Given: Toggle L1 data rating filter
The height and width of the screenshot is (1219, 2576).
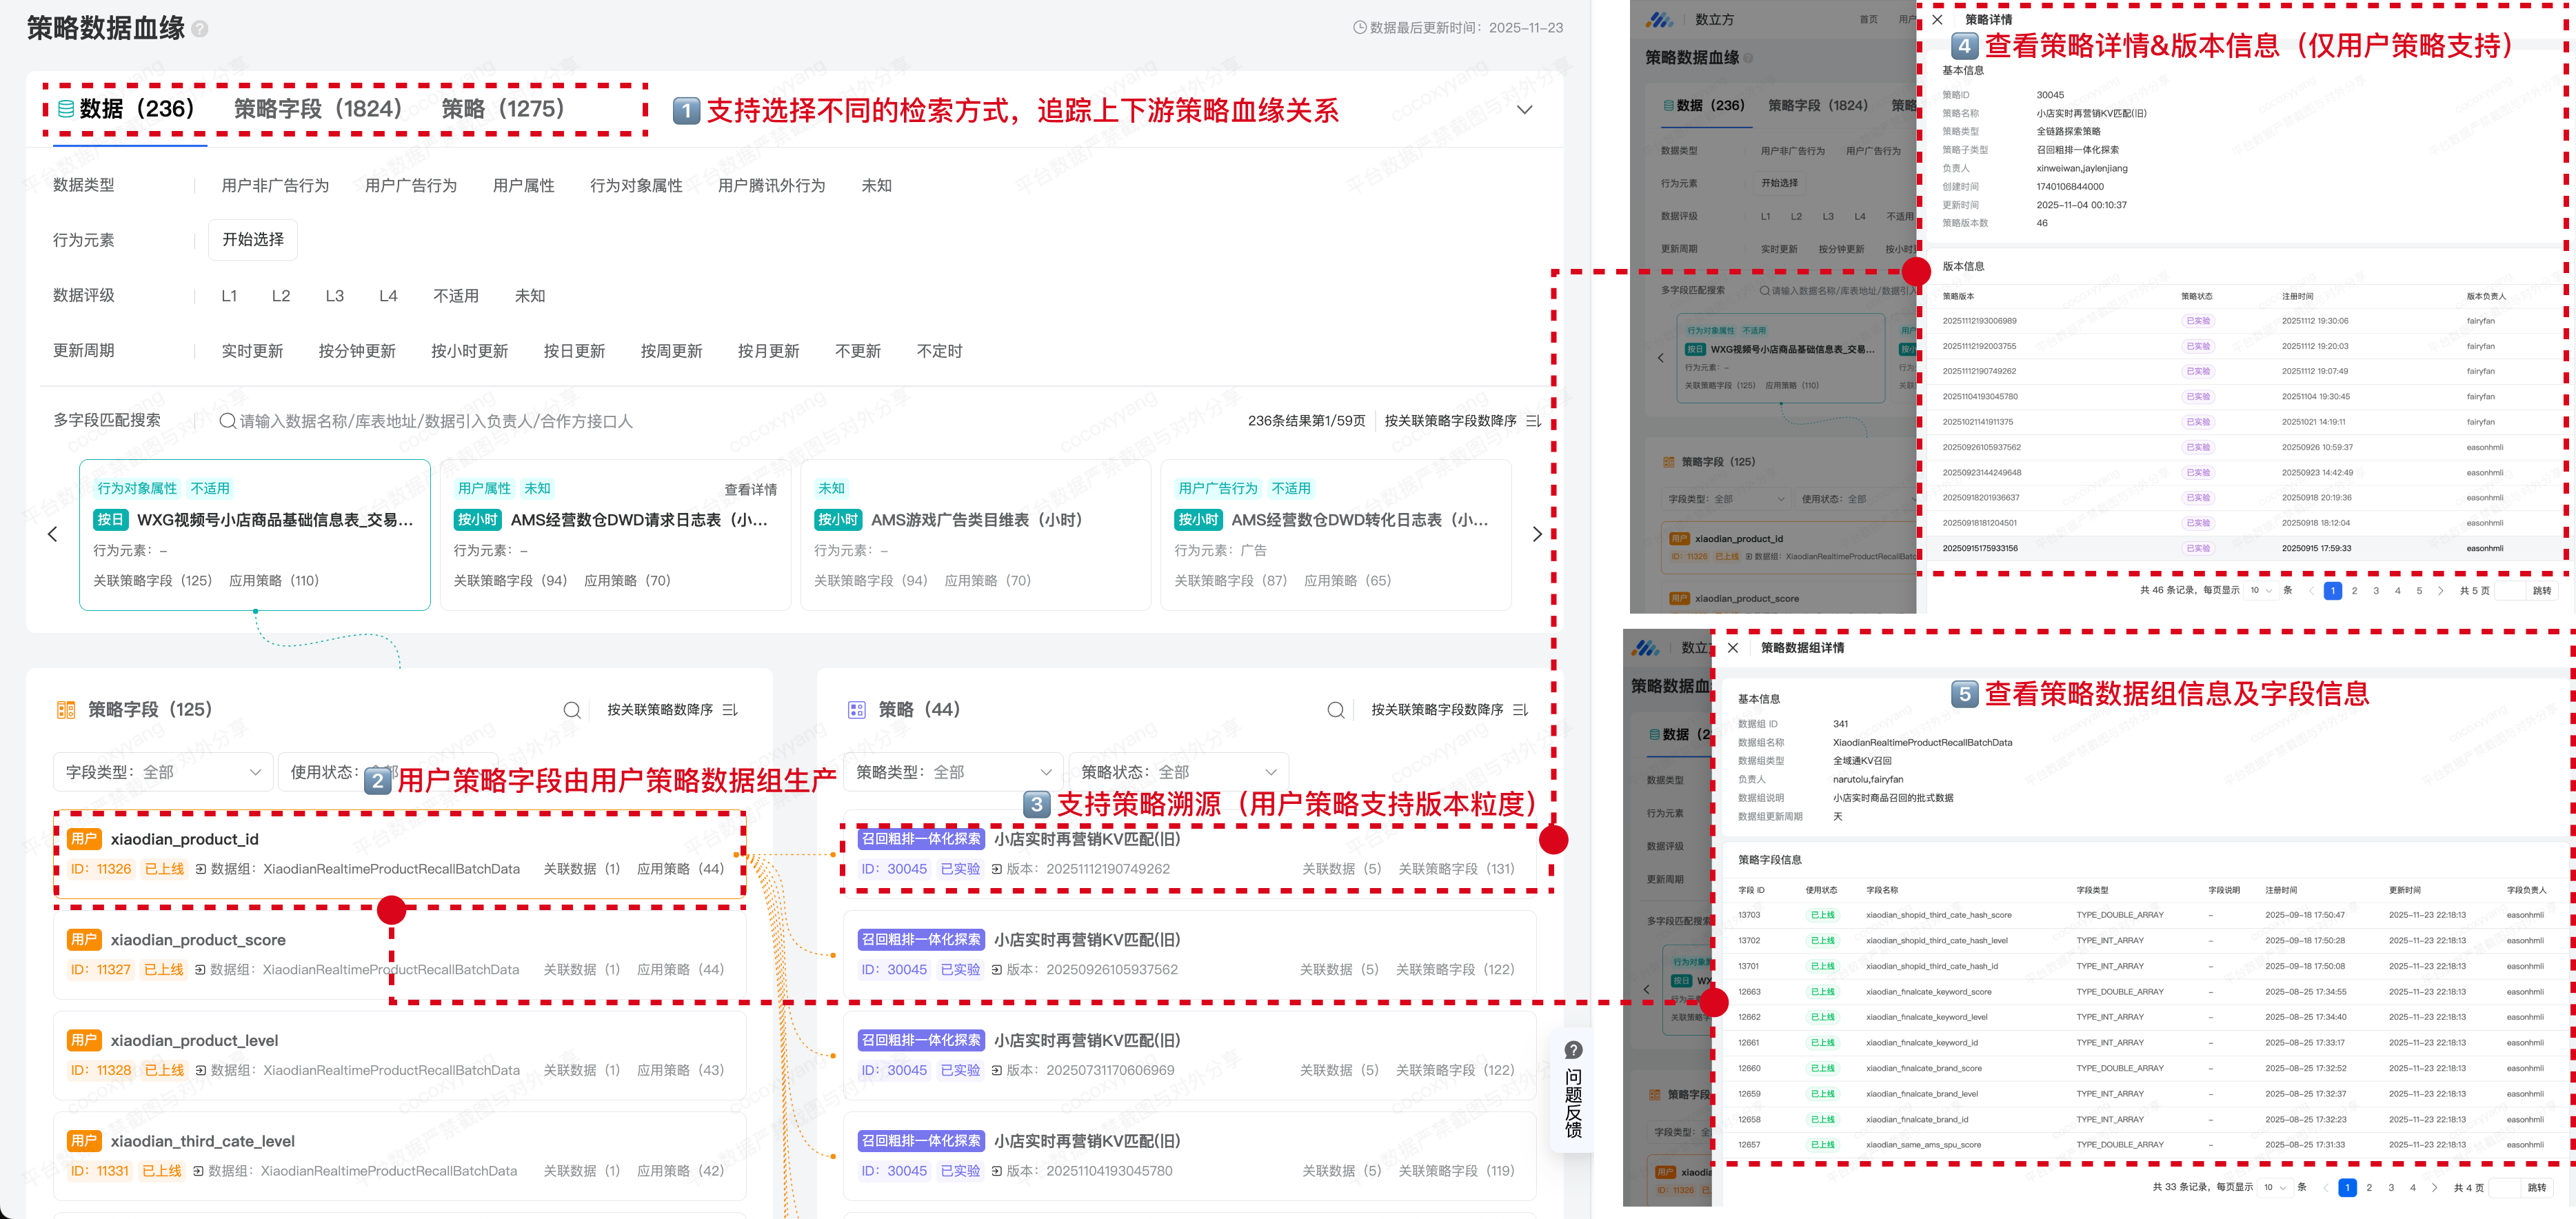Looking at the screenshot, I should tap(229, 296).
